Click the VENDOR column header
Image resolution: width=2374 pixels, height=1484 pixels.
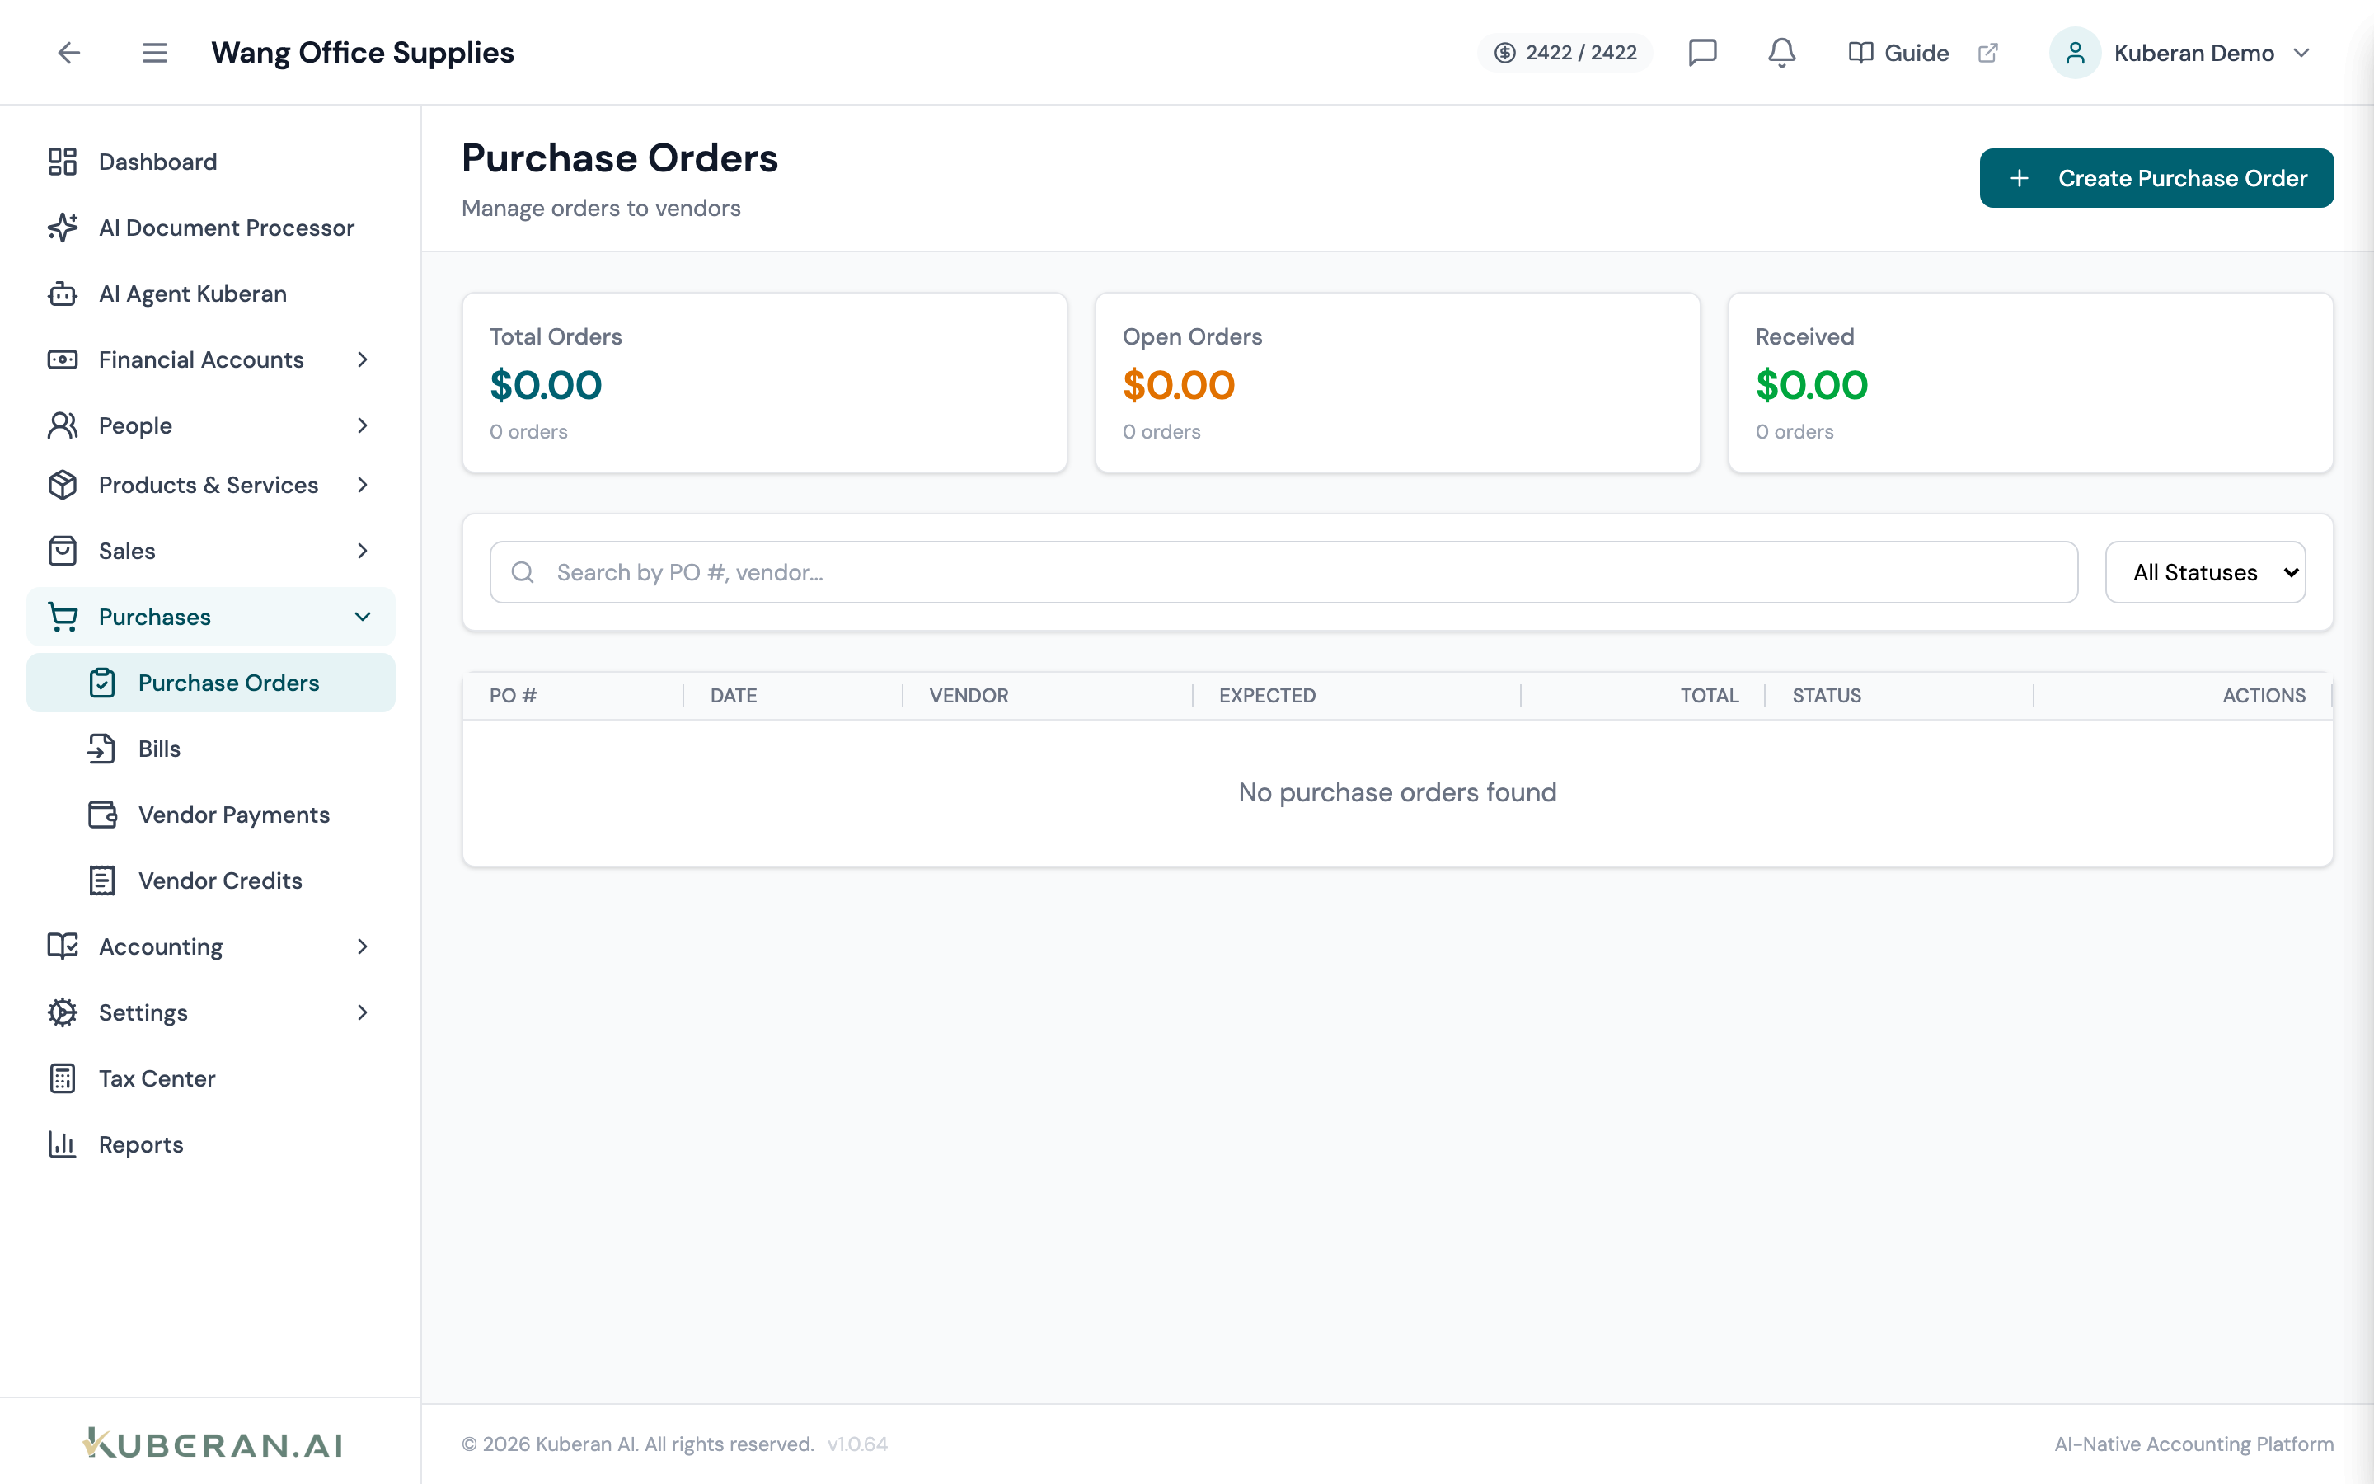coord(969,696)
